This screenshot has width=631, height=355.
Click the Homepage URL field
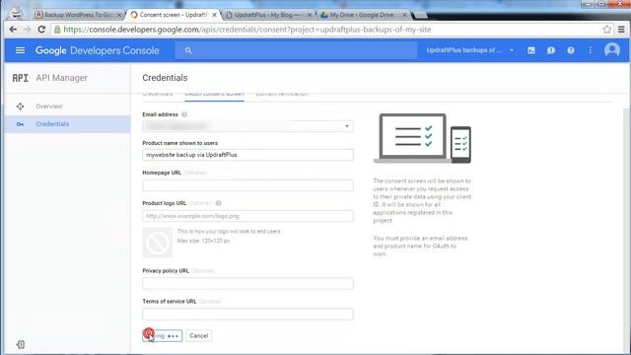click(x=247, y=185)
